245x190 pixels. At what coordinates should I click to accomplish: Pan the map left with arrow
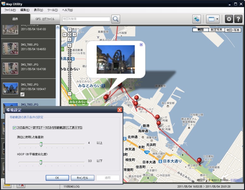click(x=65, y=35)
